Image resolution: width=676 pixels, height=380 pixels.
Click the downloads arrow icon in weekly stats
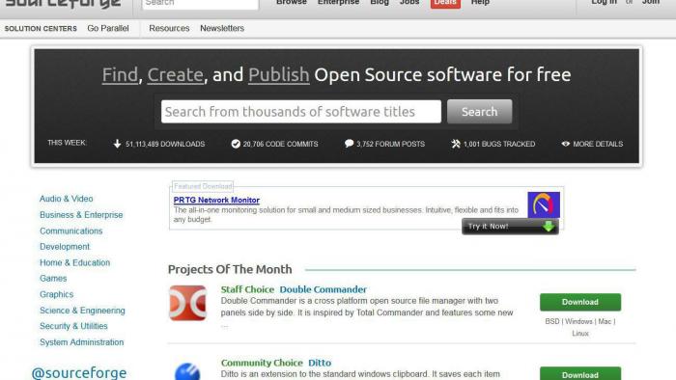click(x=117, y=144)
